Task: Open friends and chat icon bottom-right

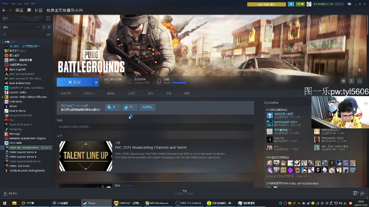Action: coord(359,193)
